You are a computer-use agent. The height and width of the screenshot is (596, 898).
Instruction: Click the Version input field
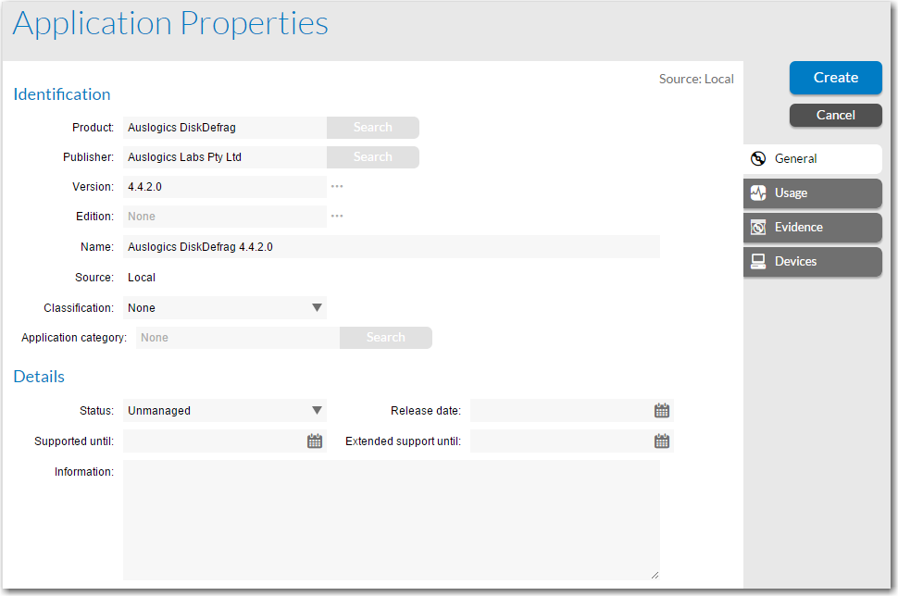click(x=224, y=187)
